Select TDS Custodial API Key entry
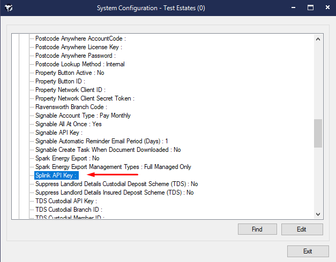336x262 pixels. (x=66, y=201)
